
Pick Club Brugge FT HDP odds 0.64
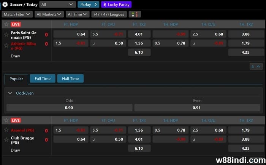71,139
